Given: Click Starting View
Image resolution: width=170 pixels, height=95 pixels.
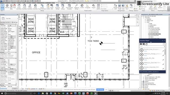Looking at the screenshot, I should (x=127, y=7).
